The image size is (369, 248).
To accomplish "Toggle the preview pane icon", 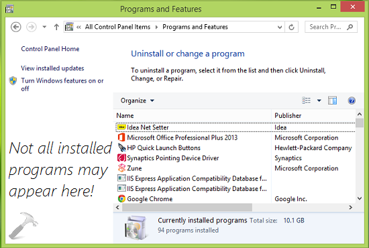I will pos(332,101).
